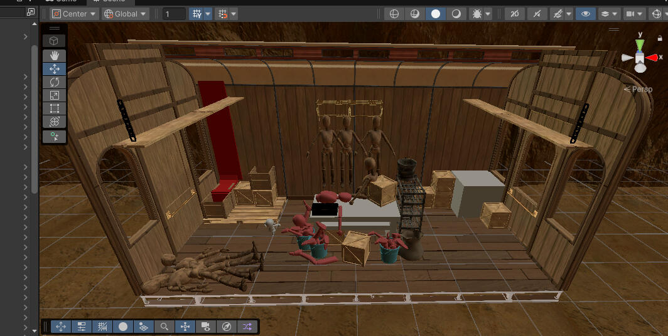This screenshot has height=336, width=668.
Task: Select the Rotate tool
Action: [x=55, y=82]
